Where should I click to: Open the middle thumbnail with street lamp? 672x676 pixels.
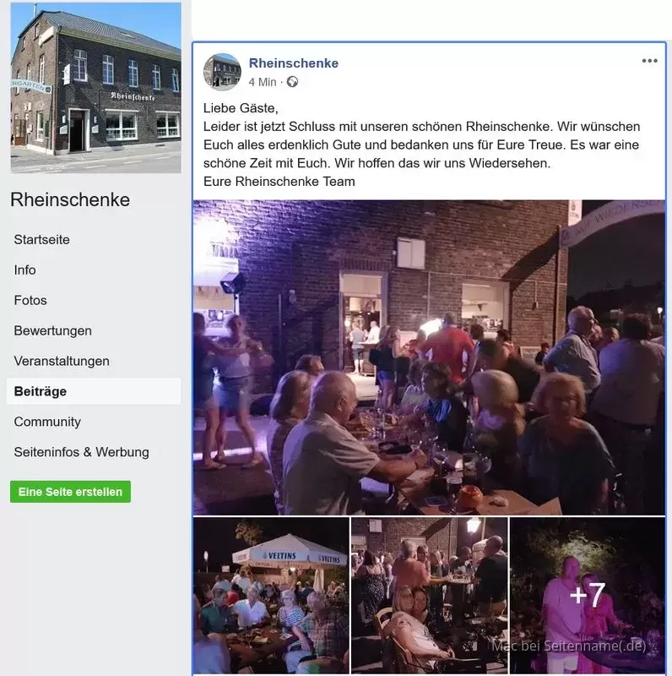click(x=430, y=596)
